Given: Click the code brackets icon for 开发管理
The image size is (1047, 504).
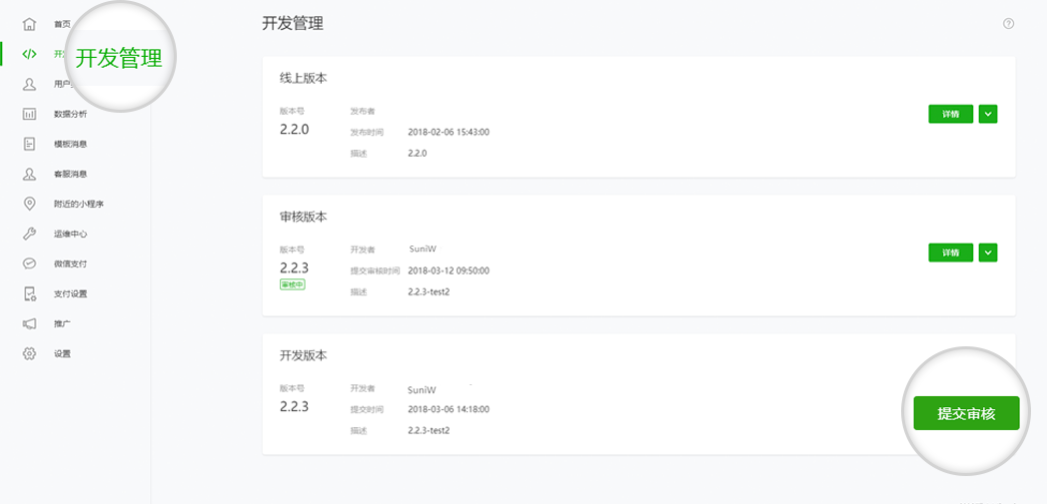Looking at the screenshot, I should [30, 54].
